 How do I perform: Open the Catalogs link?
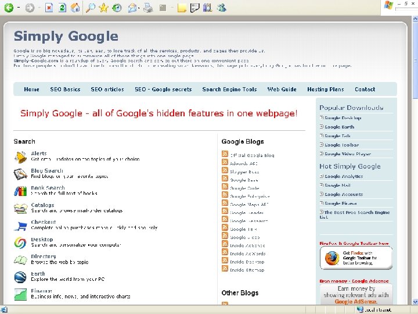click(42, 205)
